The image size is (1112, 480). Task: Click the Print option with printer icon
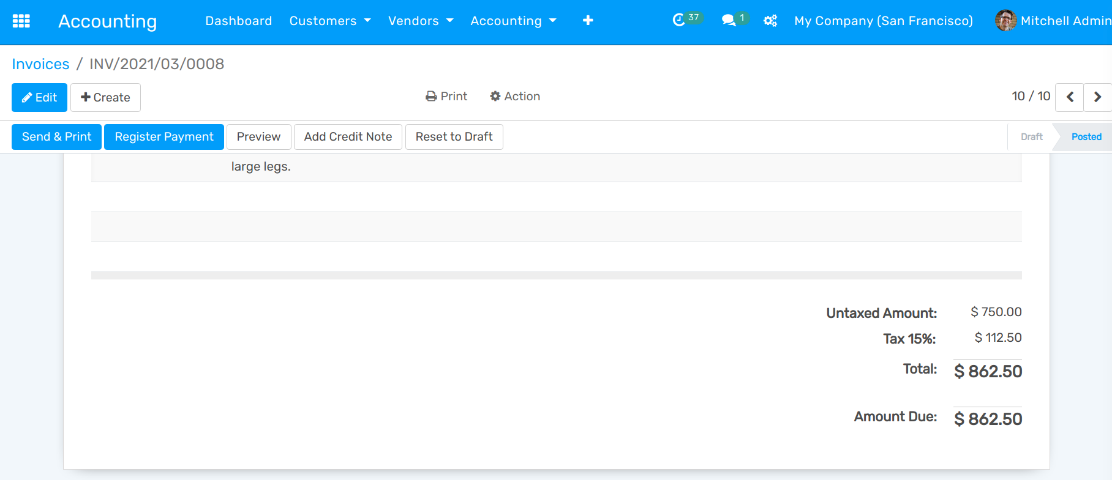pyautogui.click(x=446, y=97)
